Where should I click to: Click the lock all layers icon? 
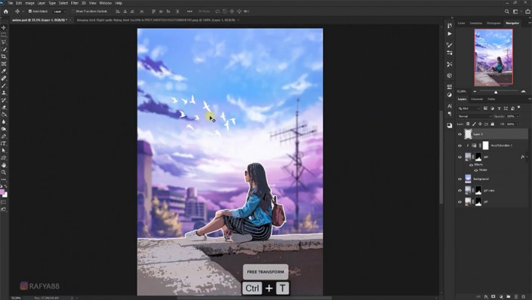click(493, 124)
